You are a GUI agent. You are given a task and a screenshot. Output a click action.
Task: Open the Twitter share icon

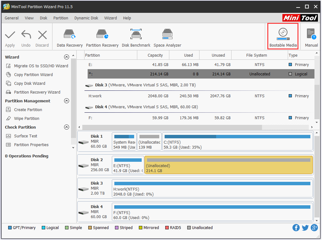(x=305, y=227)
